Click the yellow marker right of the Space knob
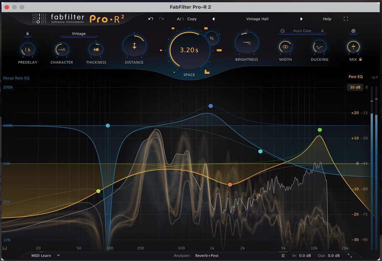 (219, 50)
